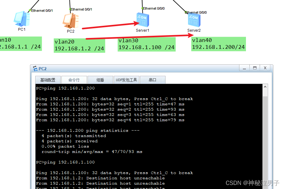Viewport: 284px width, 189px height.
Task: Click the seq=4 time=79 ms reply line
Action: click(x=110, y=120)
